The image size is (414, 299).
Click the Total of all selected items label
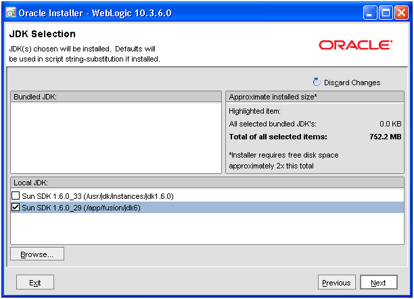(x=278, y=137)
